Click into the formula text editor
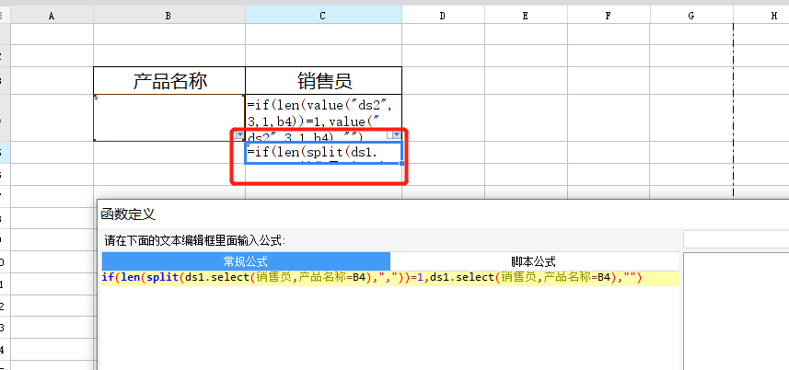This screenshot has width=789, height=370. (390, 320)
